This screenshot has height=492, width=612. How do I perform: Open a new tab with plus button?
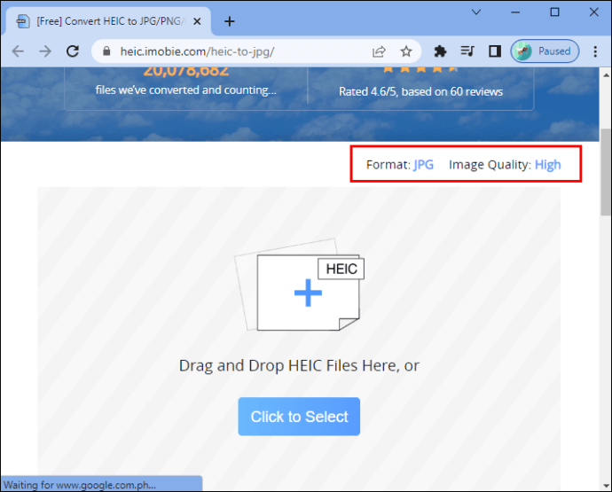pyautogui.click(x=230, y=20)
